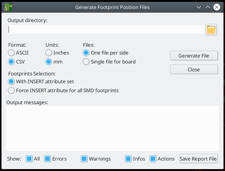Screen dimensions: 225x171
Task: Disable the Warnings filter checkbox
Action: (x=84, y=159)
